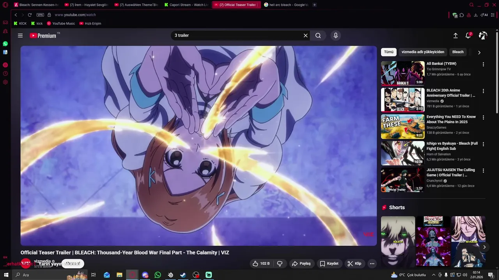Image resolution: width=499 pixels, height=280 pixels.
Task: Click the main video player to pause
Action: pos(199,146)
